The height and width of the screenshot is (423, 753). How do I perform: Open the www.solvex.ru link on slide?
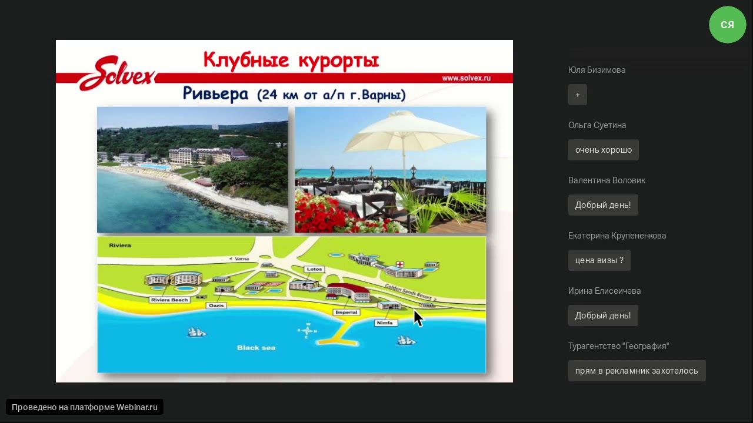point(466,78)
